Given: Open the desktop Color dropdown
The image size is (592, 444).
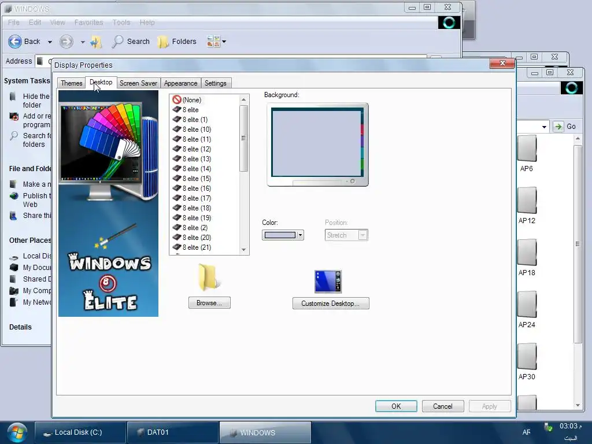Looking at the screenshot, I should [300, 235].
